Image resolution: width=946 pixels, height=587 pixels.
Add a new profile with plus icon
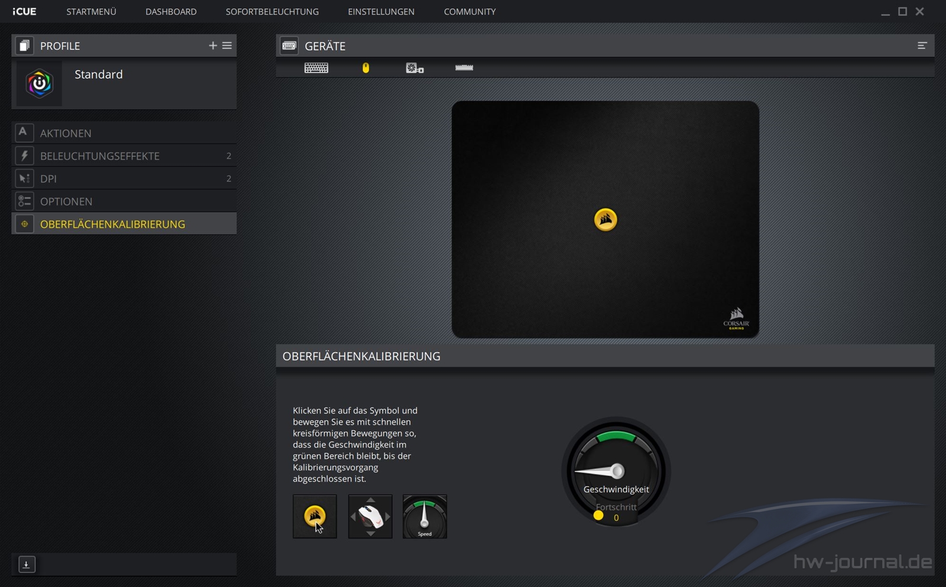213,45
